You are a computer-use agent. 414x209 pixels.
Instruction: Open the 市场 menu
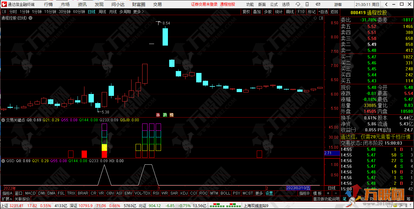pyautogui.click(x=65, y=4)
